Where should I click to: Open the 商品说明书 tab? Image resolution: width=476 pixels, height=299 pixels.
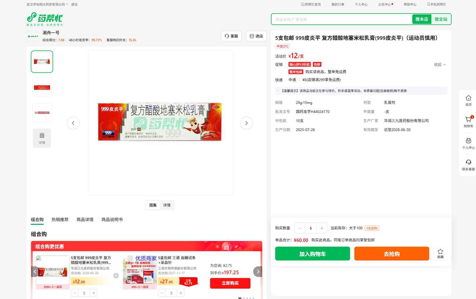click(x=112, y=220)
